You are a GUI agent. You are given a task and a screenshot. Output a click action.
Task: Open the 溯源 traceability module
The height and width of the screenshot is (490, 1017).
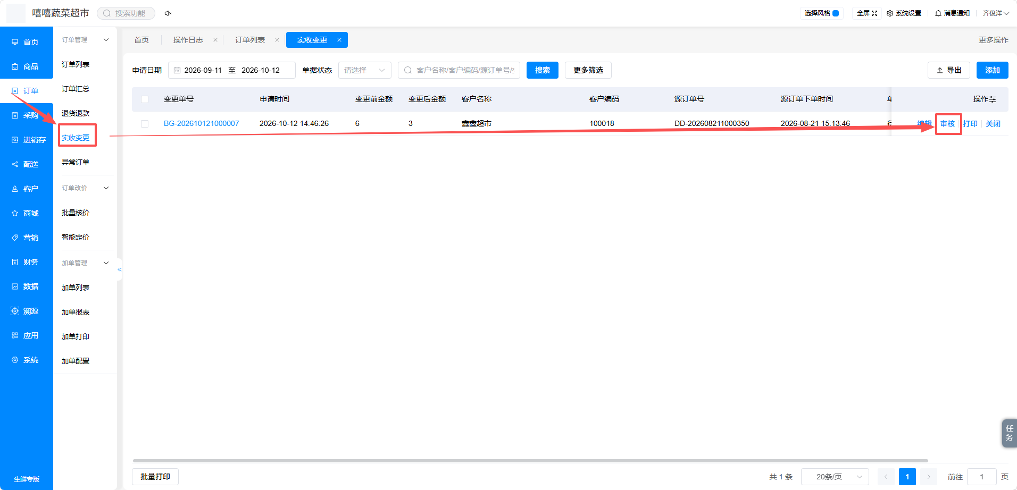point(26,311)
